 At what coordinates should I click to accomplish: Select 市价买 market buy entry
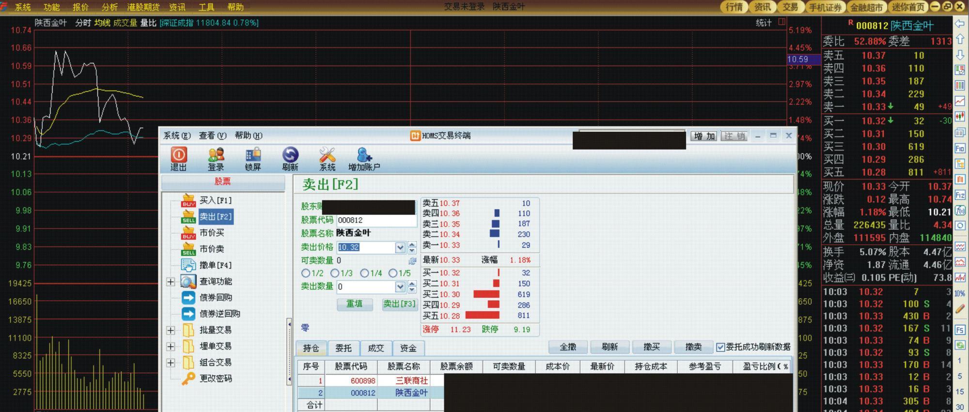point(203,233)
